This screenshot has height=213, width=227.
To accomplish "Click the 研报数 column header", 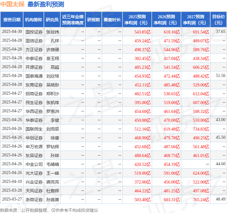I will [x=94, y=19].
